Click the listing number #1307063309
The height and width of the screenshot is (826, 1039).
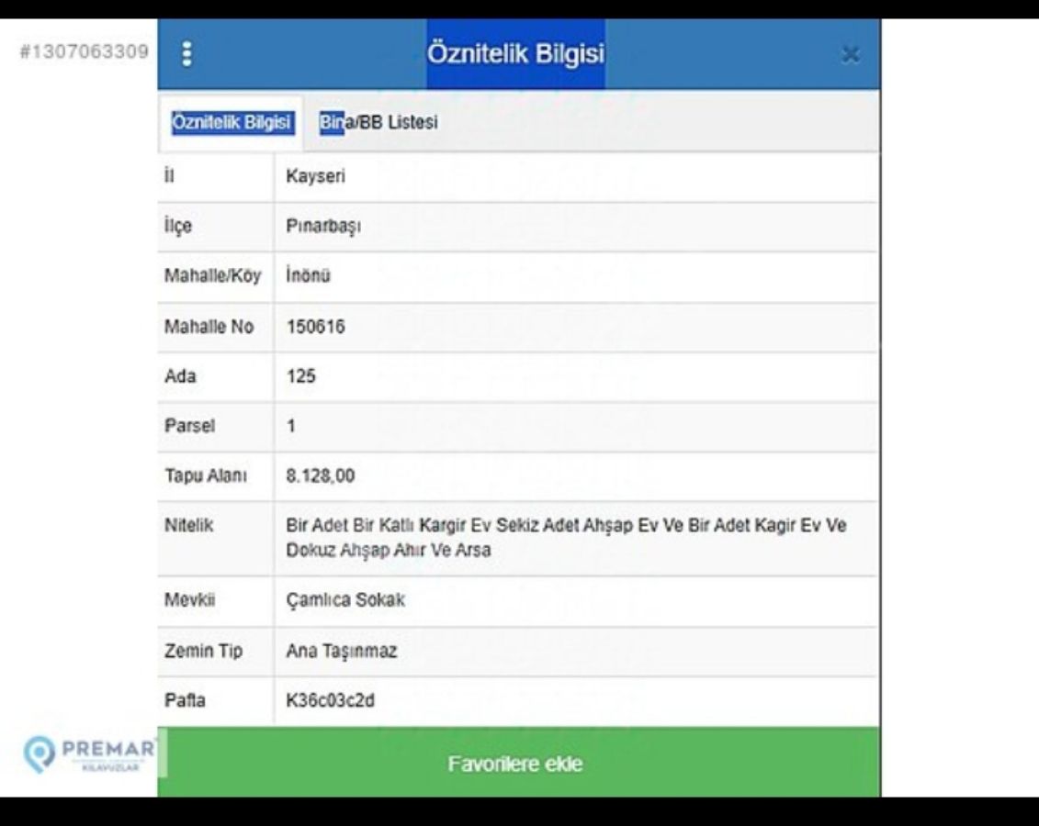(84, 50)
